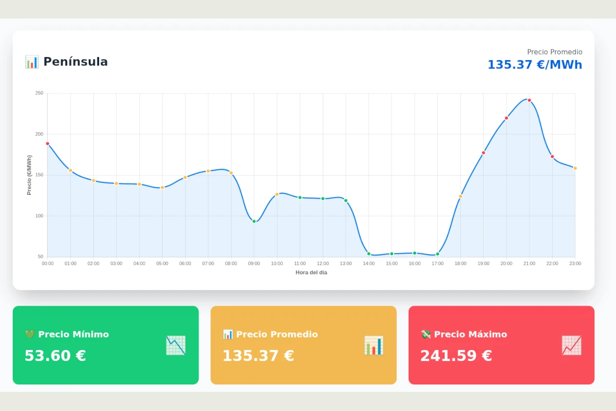This screenshot has height=411, width=616.
Task: Click the 100 label on the price axis
Action: 40,216
